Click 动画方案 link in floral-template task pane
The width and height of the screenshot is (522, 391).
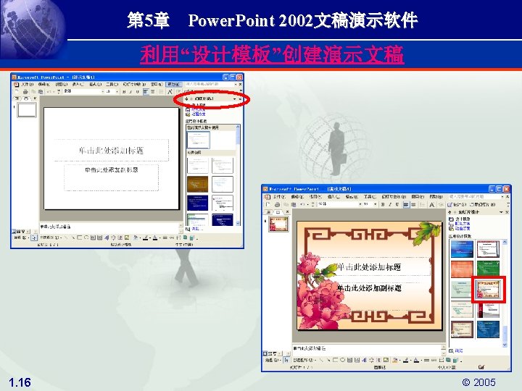[x=462, y=228]
